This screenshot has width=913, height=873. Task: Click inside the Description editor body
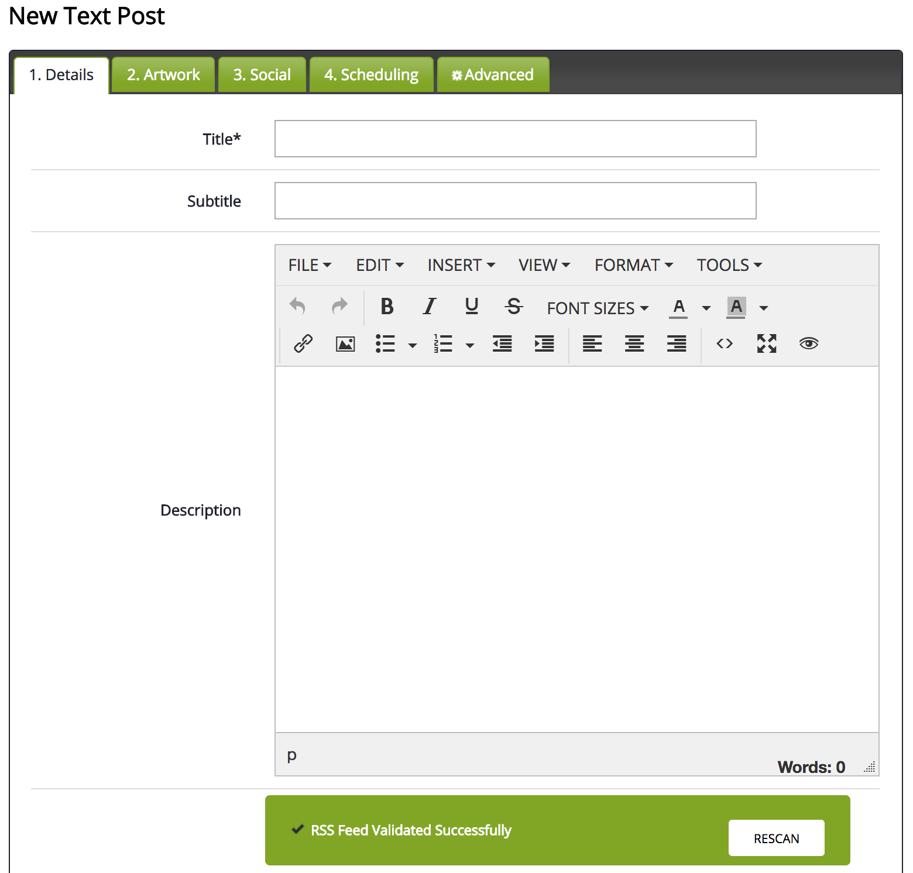[x=577, y=549]
